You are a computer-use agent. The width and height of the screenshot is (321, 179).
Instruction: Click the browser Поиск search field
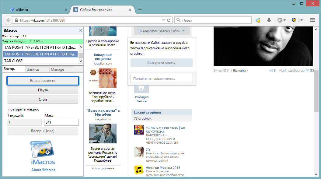pos(213,20)
